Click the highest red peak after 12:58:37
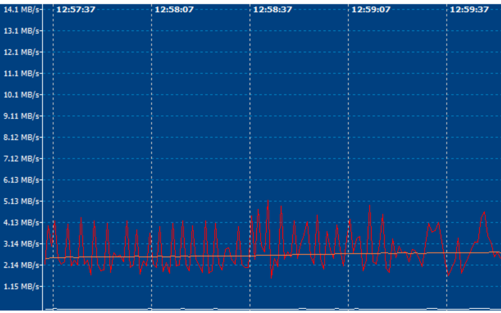The height and width of the screenshot is (313, 501). pos(268,200)
